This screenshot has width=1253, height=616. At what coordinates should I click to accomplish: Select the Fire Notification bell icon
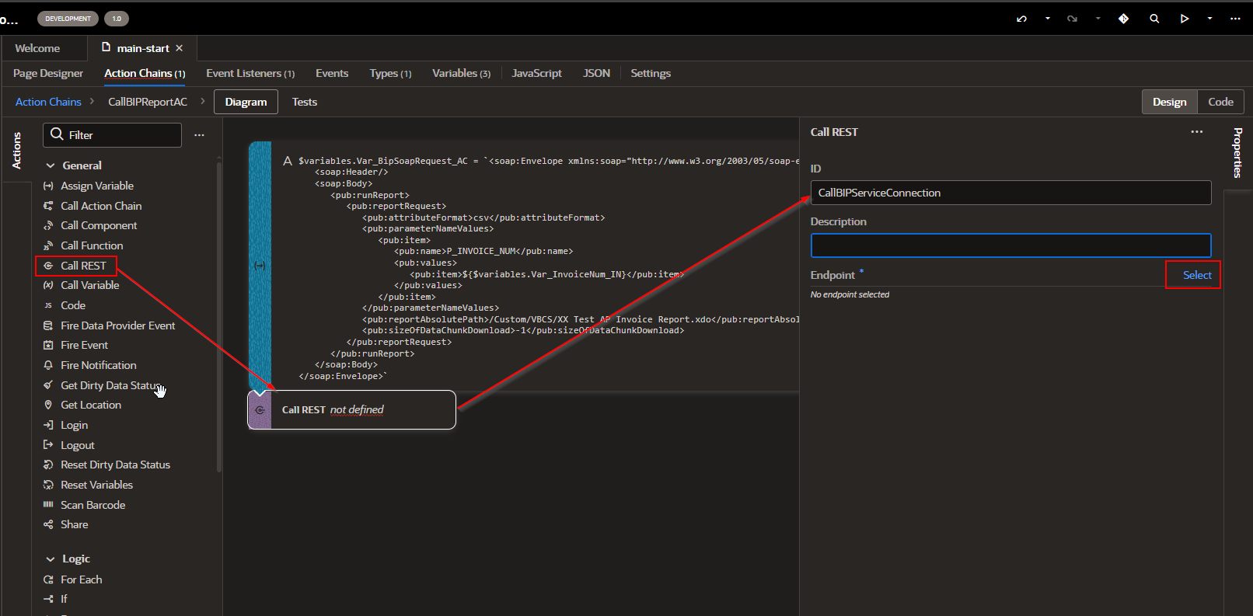pos(48,365)
